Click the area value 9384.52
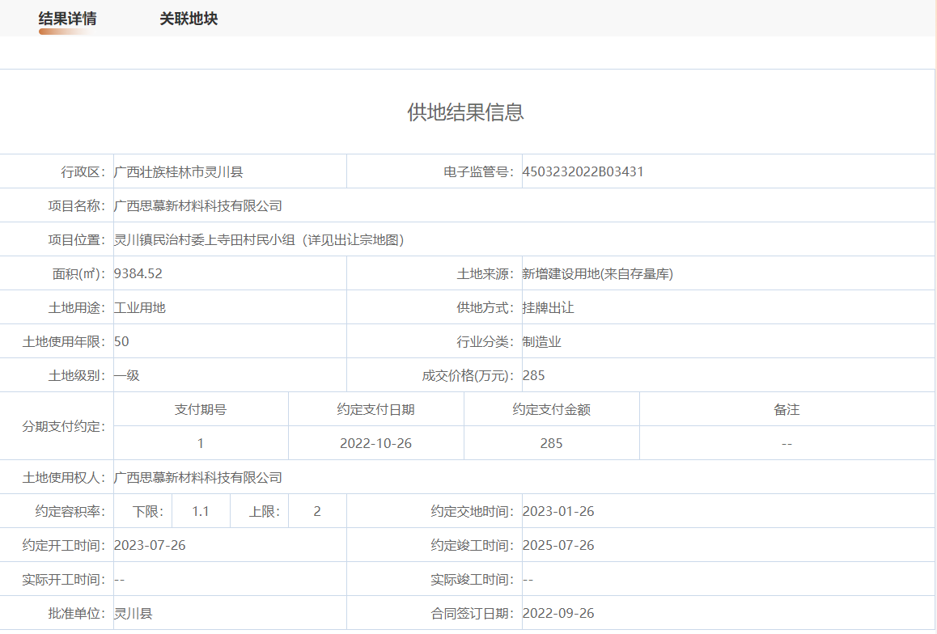 pos(138,273)
